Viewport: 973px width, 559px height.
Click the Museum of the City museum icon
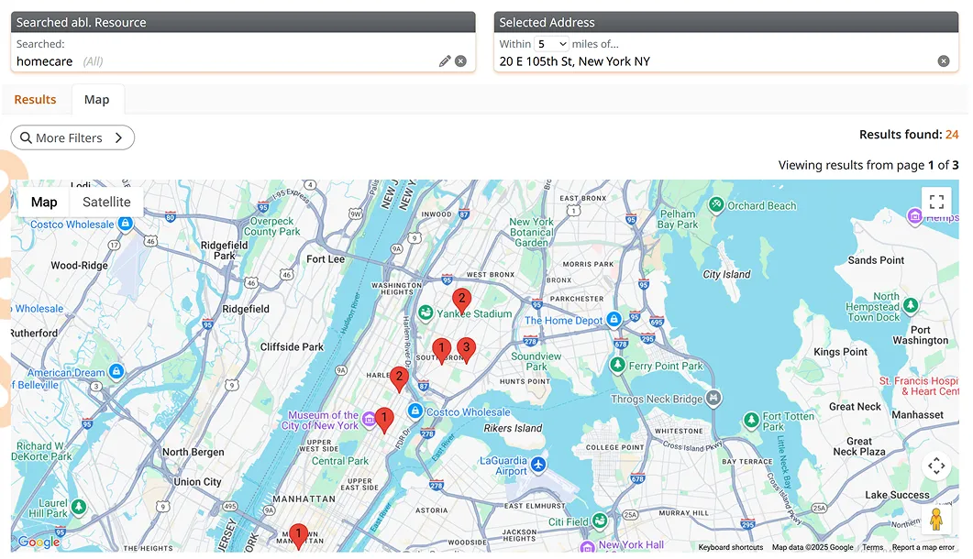pos(369,420)
